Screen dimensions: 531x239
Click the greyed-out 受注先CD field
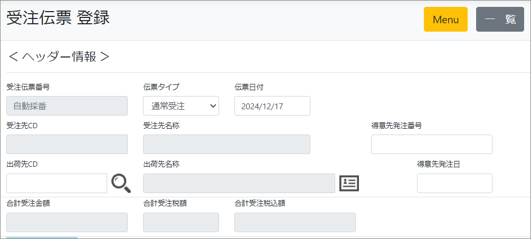click(x=67, y=144)
